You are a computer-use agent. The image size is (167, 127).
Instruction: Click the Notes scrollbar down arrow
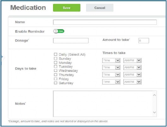[x=154, y=112]
